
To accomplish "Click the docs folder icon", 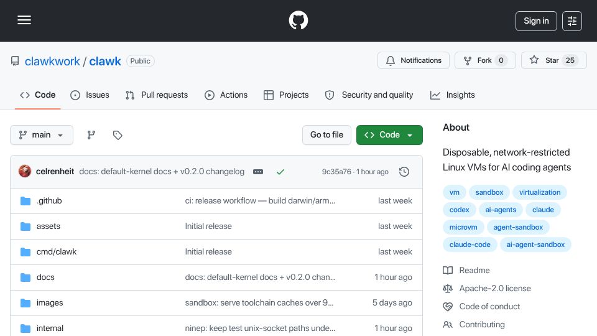I will pyautogui.click(x=25, y=278).
